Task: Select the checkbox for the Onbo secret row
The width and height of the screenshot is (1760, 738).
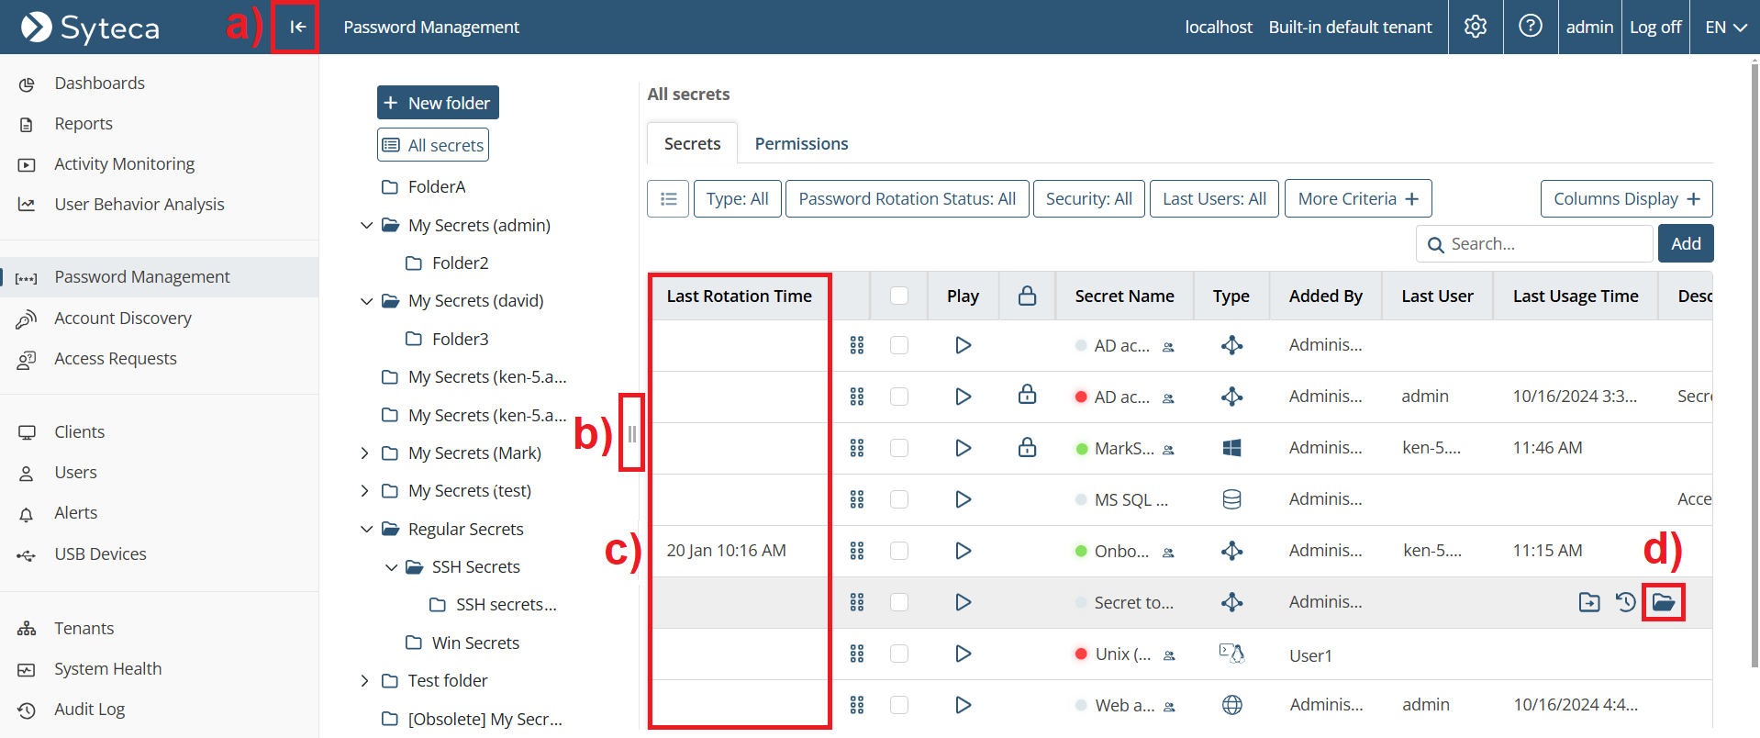Action: coord(899,551)
